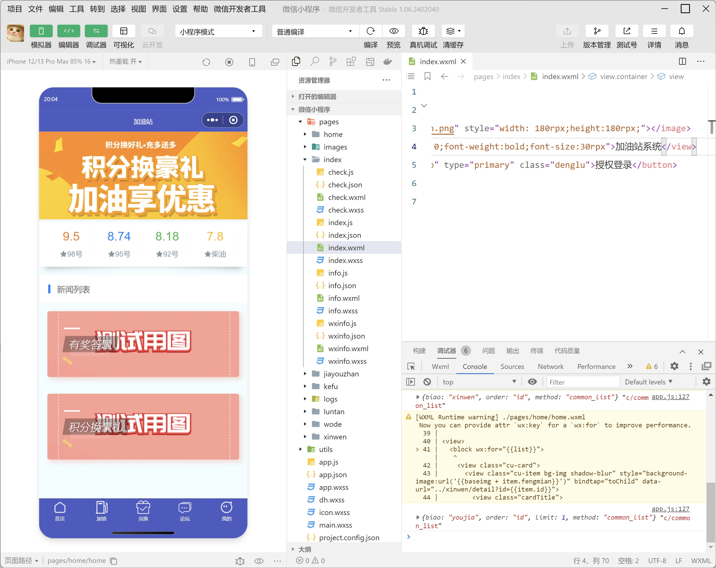The width and height of the screenshot is (716, 568).
Task: Switch to the Performance tab
Action: click(x=596, y=367)
